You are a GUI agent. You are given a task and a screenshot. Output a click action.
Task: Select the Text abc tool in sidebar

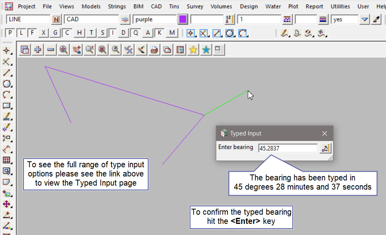pyautogui.click(x=7, y=117)
